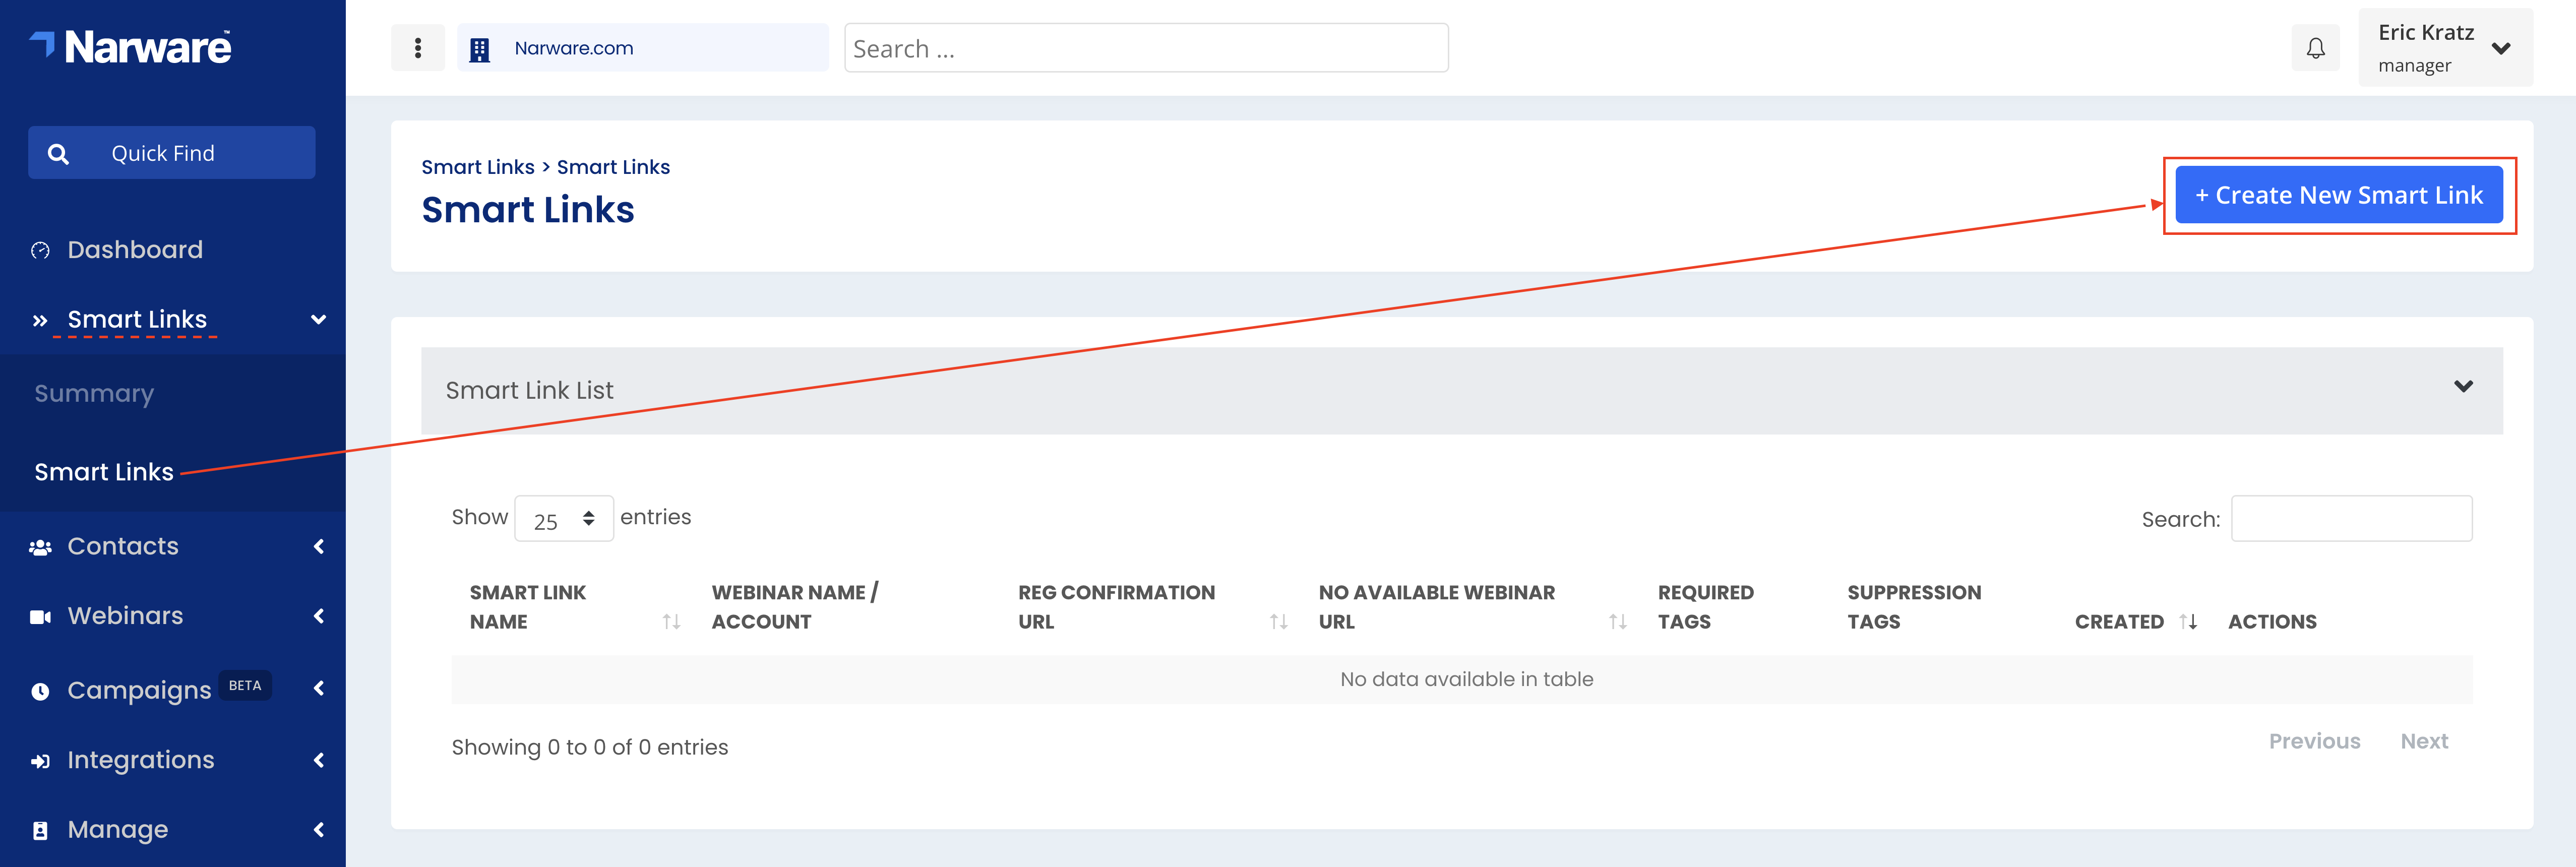Expand the Manage sidebar chevron
Screen dimensions: 2576x867
click(319, 829)
